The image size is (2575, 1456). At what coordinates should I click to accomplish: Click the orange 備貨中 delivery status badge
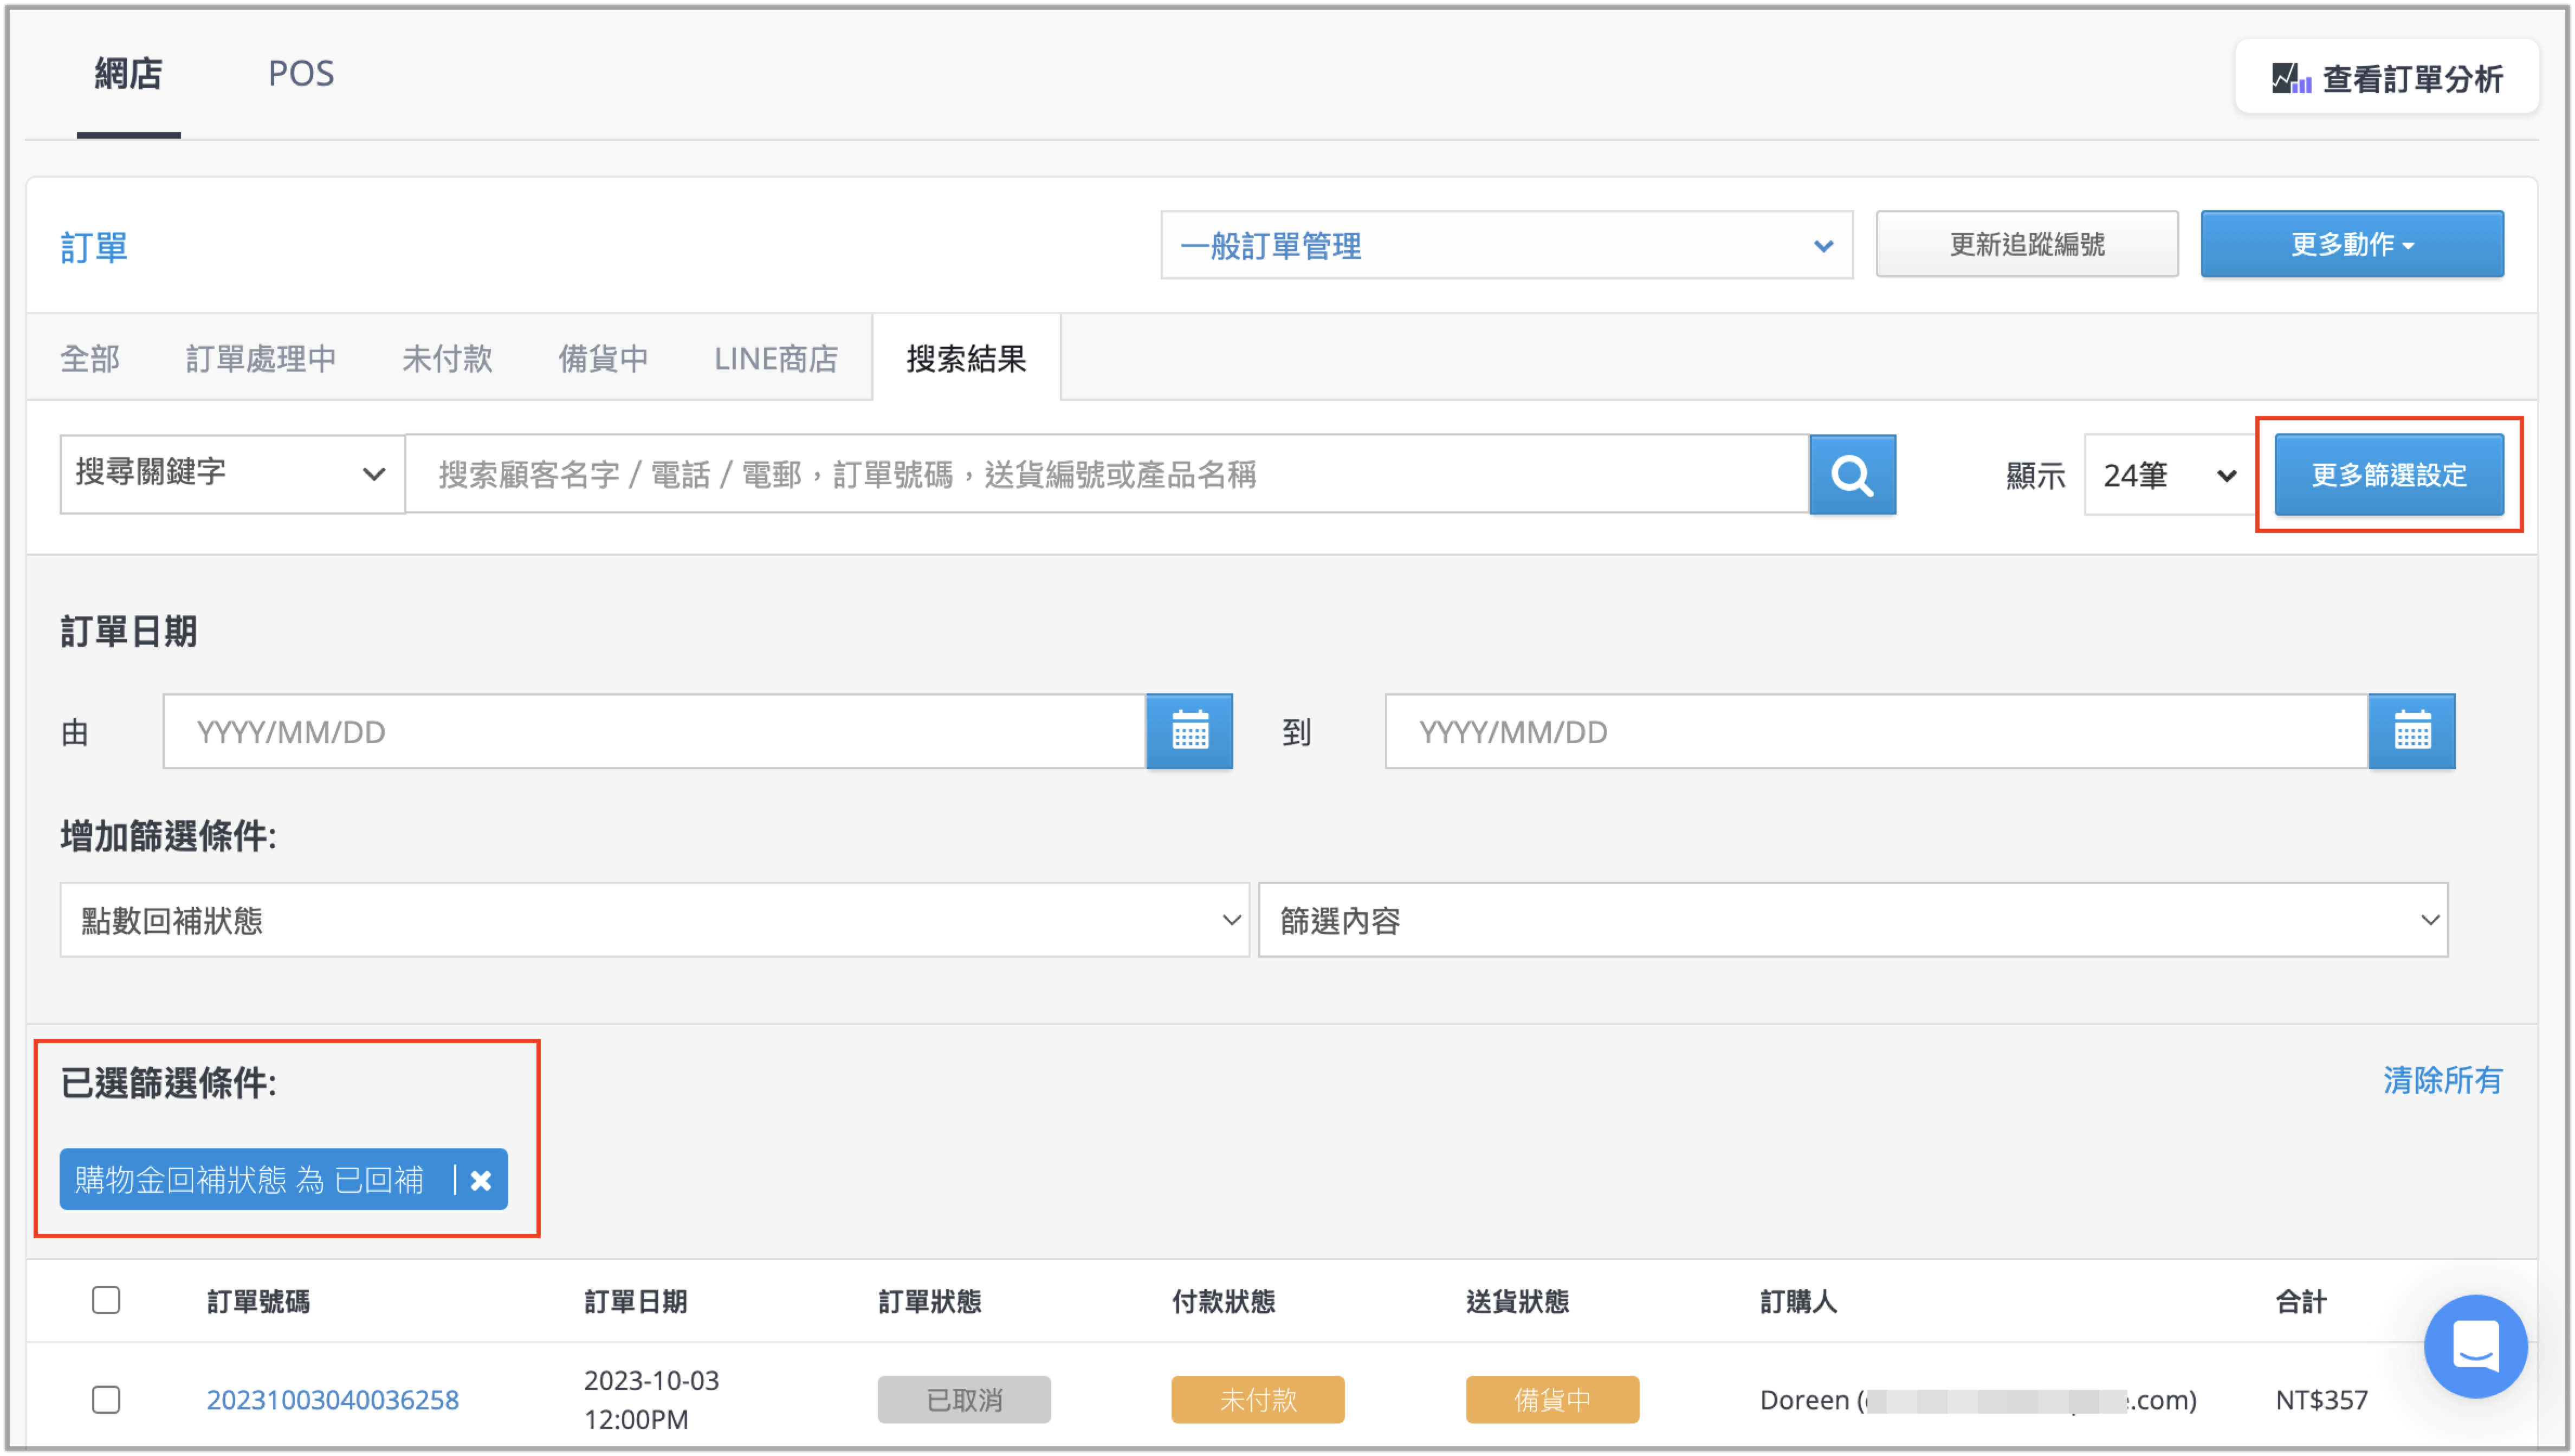[x=1551, y=1399]
